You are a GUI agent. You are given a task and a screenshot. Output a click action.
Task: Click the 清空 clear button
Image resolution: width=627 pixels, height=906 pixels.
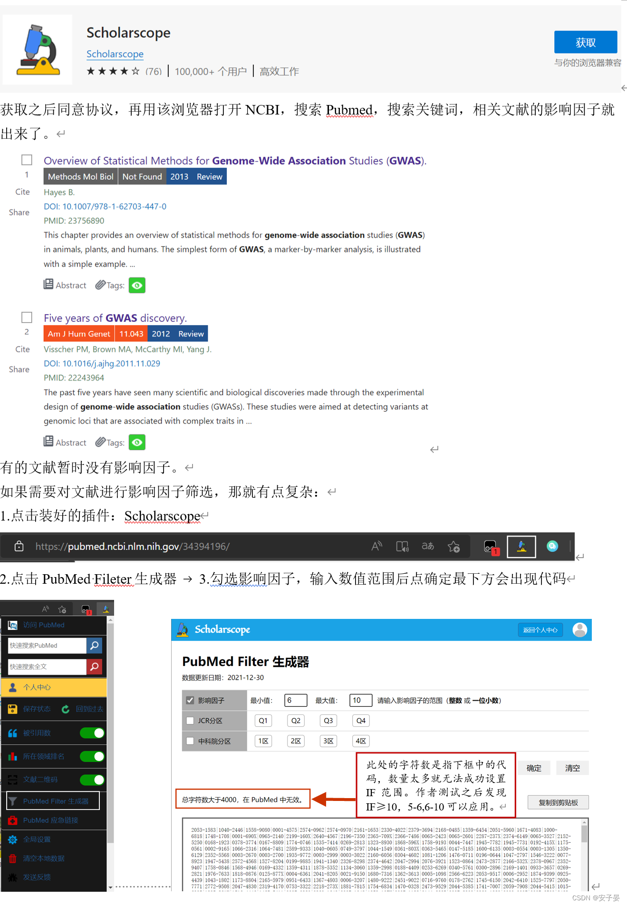(572, 768)
